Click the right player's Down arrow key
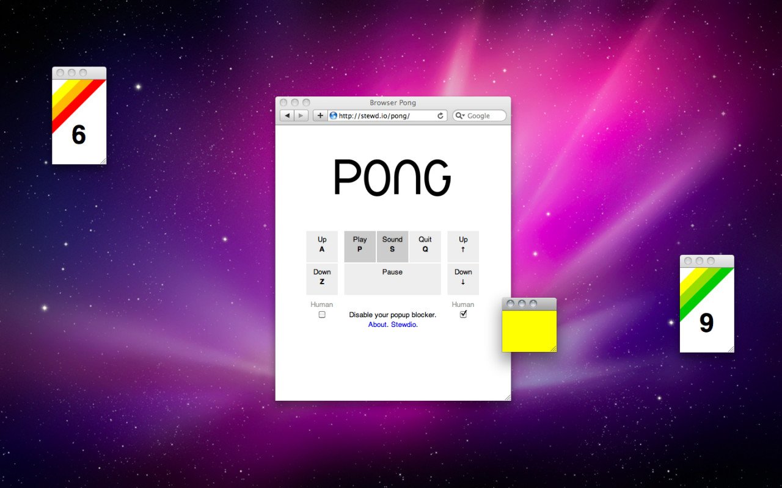Viewport: 782px width, 488px height. [463, 279]
